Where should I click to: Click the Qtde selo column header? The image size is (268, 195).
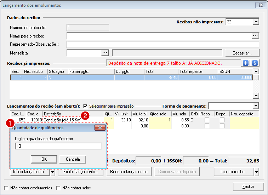(160, 114)
